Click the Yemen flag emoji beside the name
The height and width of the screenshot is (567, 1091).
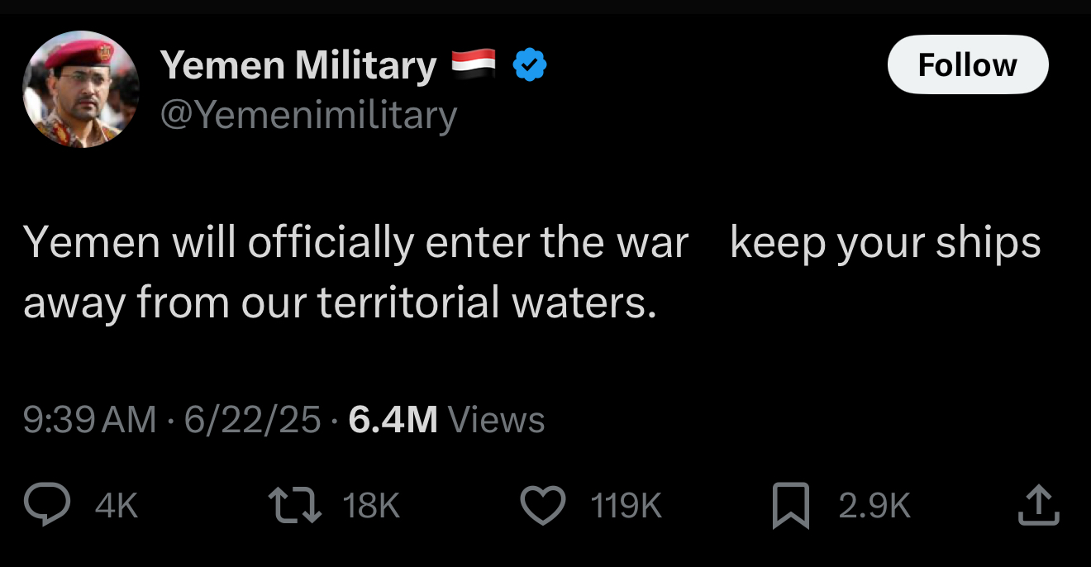tap(474, 64)
